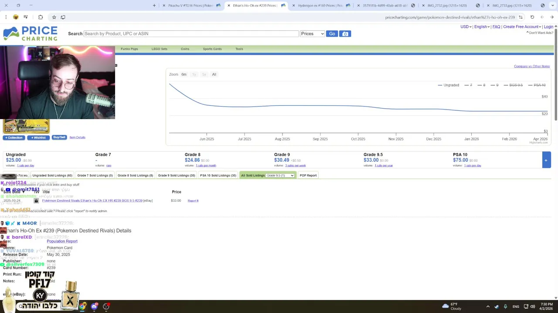Open Chrome from the taskbar
Viewport: 558px width, 313px height.
point(82,306)
